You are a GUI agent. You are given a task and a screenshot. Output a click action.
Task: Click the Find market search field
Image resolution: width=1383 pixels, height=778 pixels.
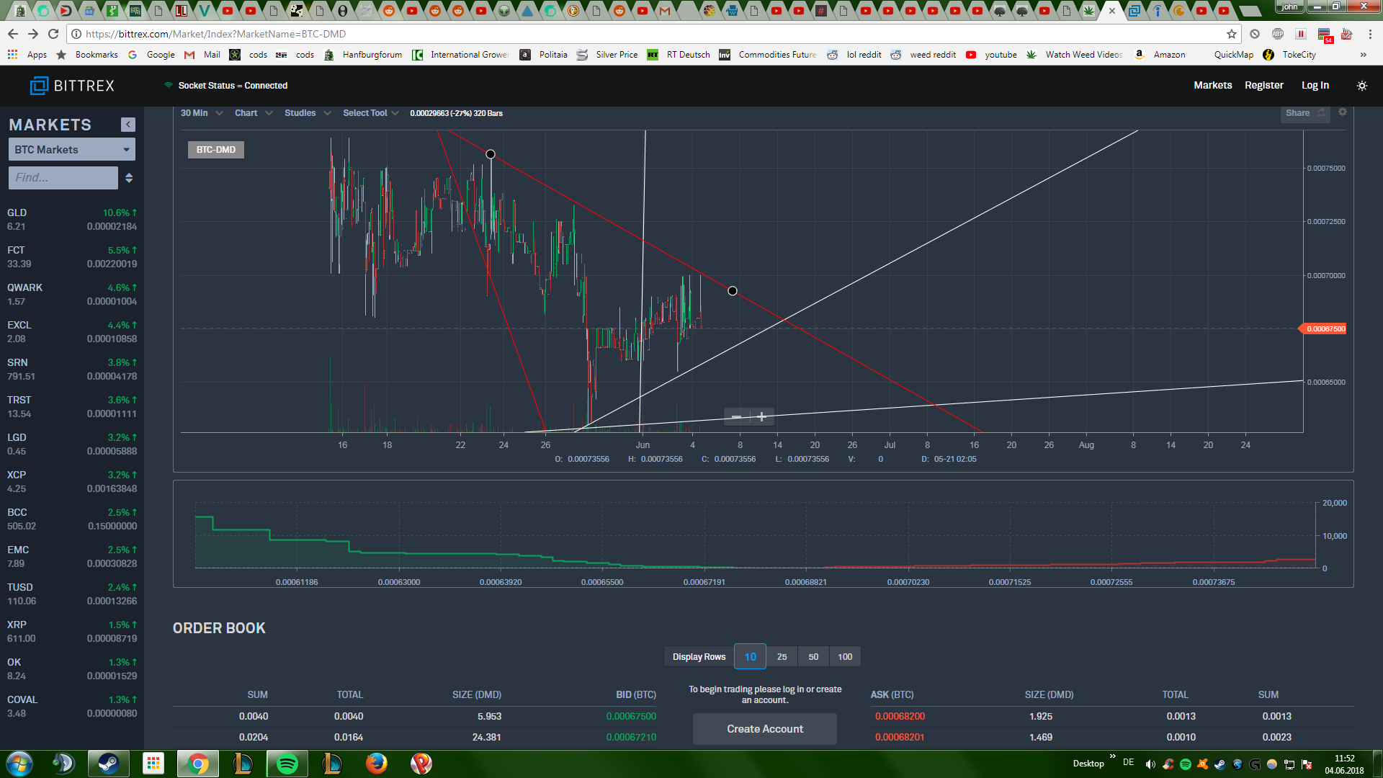tap(63, 178)
